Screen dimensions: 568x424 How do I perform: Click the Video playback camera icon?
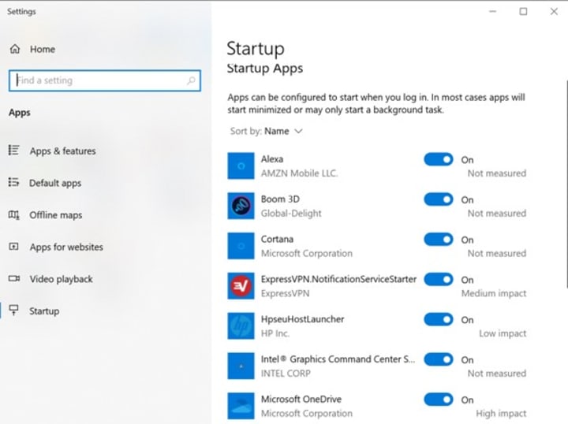tap(14, 278)
